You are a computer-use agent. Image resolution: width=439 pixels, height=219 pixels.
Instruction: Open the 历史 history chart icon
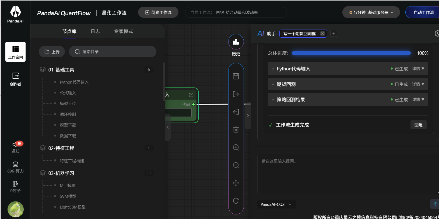tap(236, 42)
